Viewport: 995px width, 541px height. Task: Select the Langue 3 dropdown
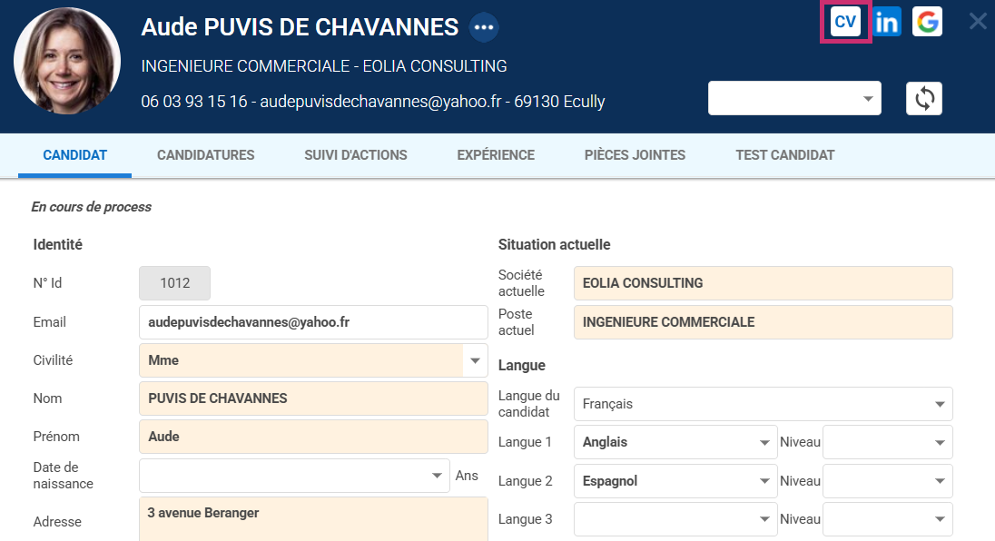pyautogui.click(x=675, y=519)
